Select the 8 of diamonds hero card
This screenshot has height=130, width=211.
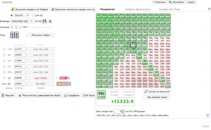pyautogui.click(x=17, y=35)
